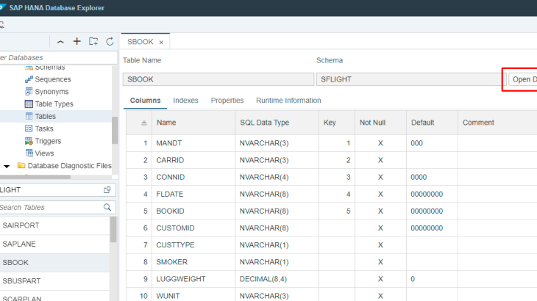The image size is (537, 301).
Task: Open the Table Types tree item
Action: coord(54,104)
